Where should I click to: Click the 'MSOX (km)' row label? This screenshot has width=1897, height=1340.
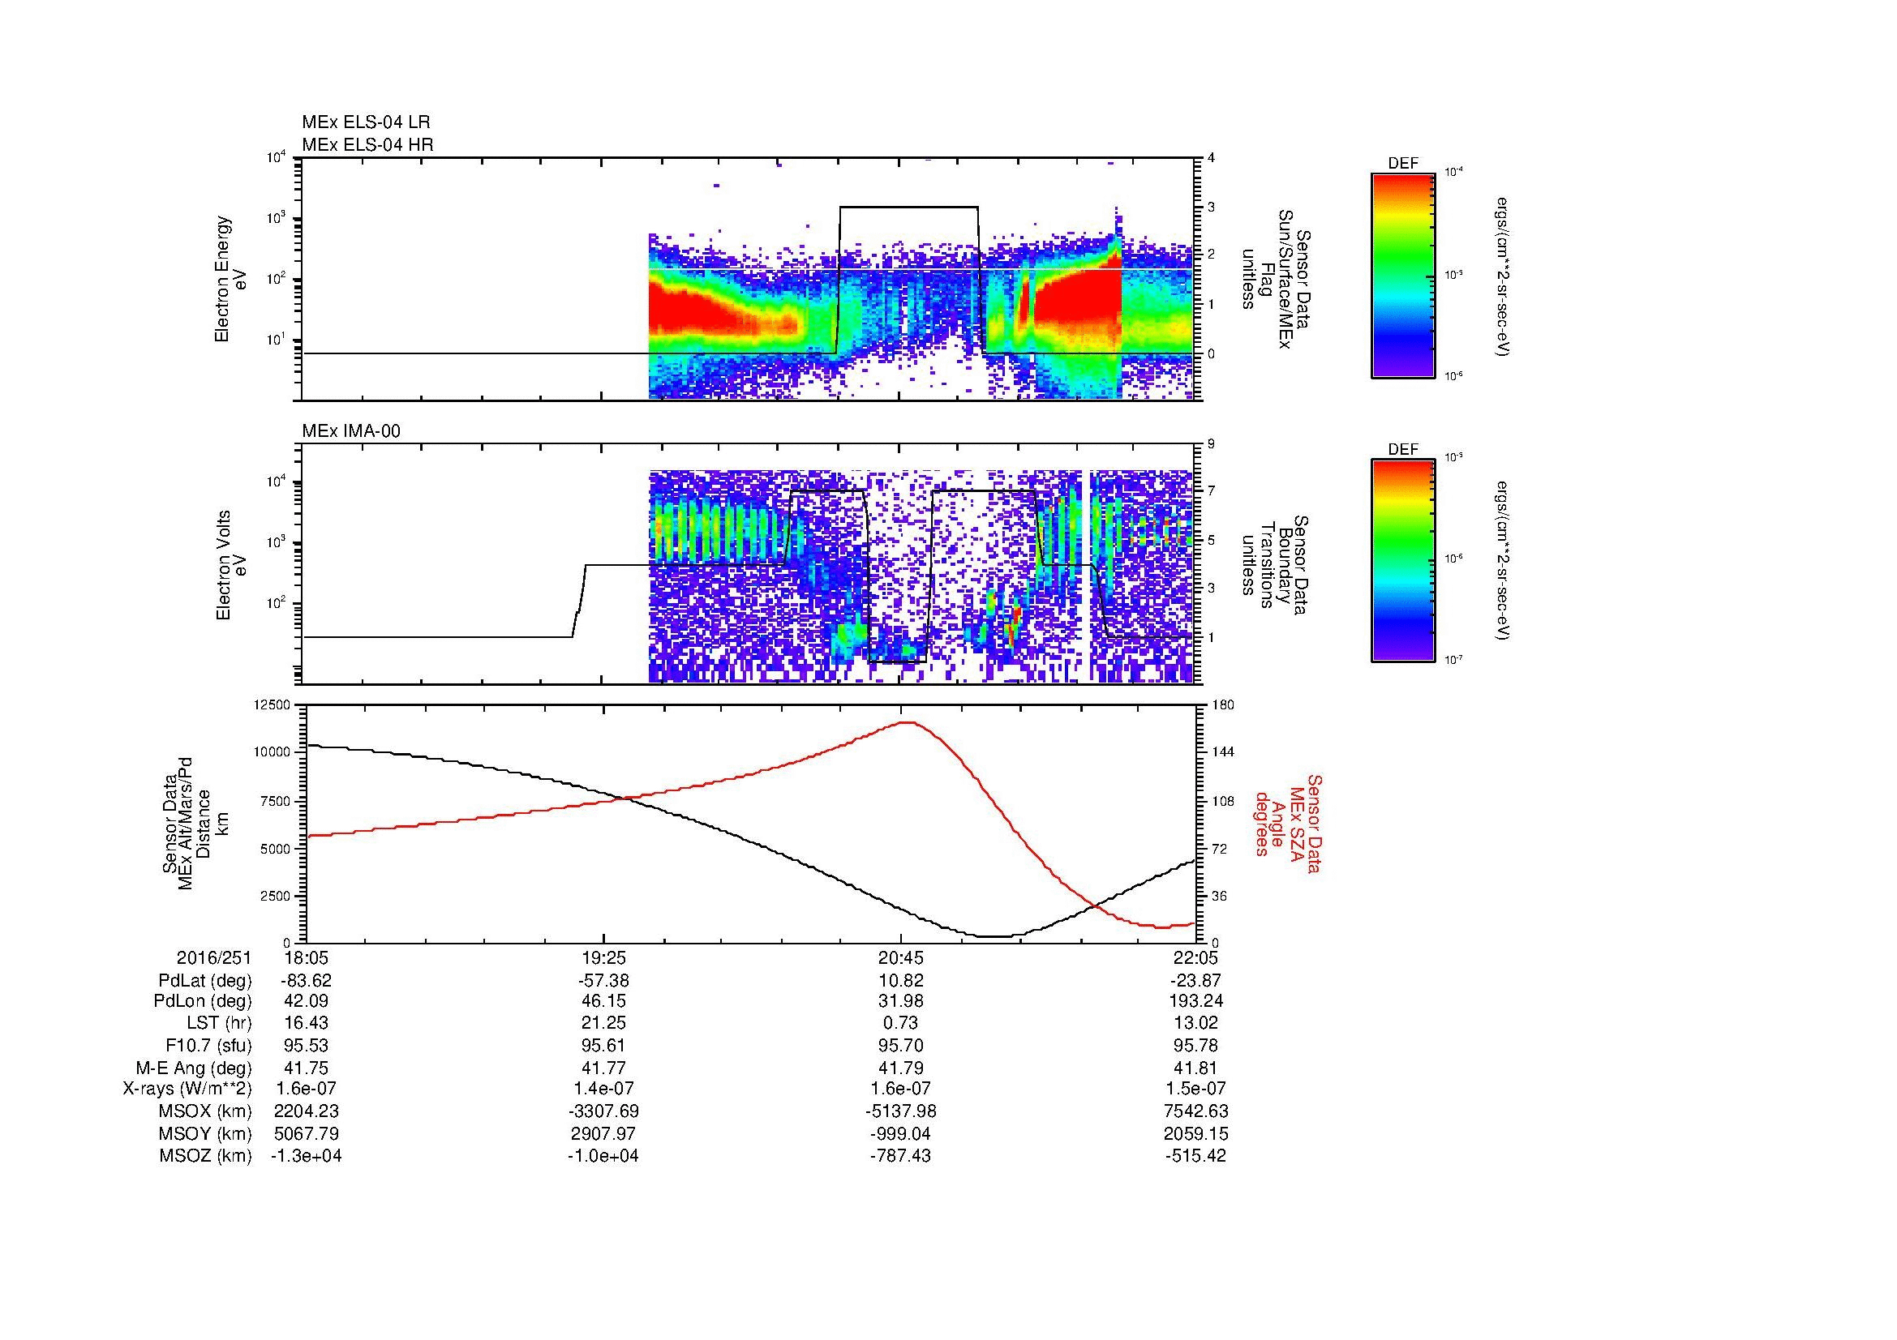click(205, 1112)
